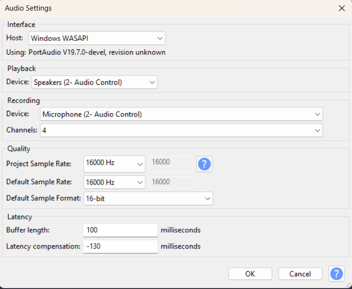
Task: Click the greyed Default Sample Rate value box
Action: pos(171,182)
